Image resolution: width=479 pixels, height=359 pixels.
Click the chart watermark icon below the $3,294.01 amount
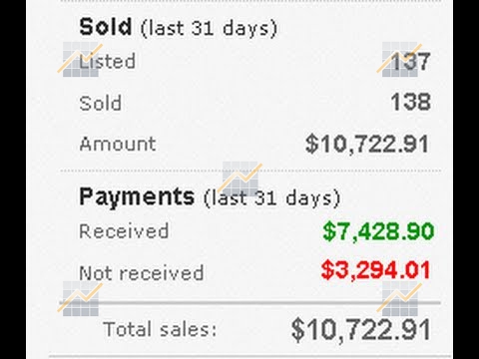click(399, 298)
